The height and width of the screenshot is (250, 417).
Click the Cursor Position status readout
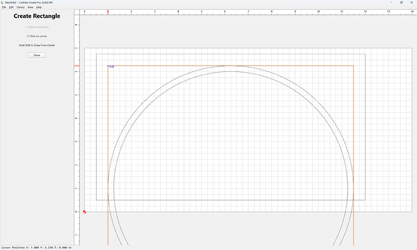pos(36,248)
